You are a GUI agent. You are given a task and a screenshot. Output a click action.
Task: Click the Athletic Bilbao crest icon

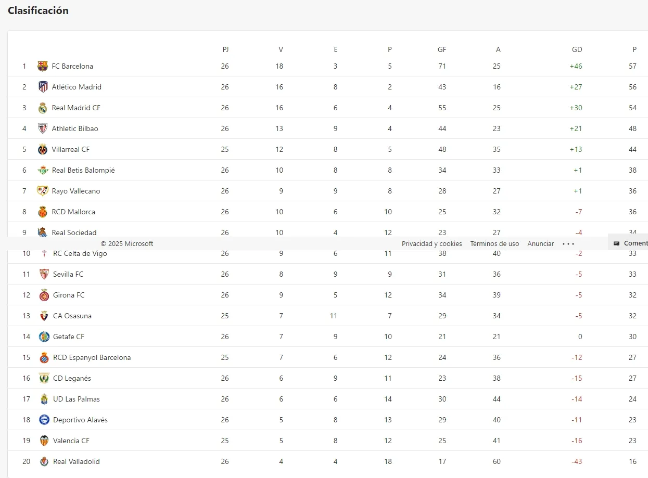(x=43, y=128)
